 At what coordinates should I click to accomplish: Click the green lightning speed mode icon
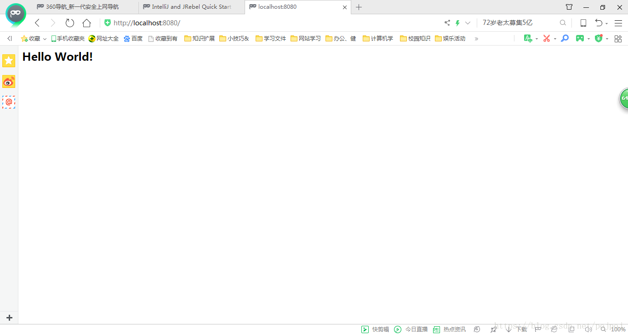tap(457, 23)
